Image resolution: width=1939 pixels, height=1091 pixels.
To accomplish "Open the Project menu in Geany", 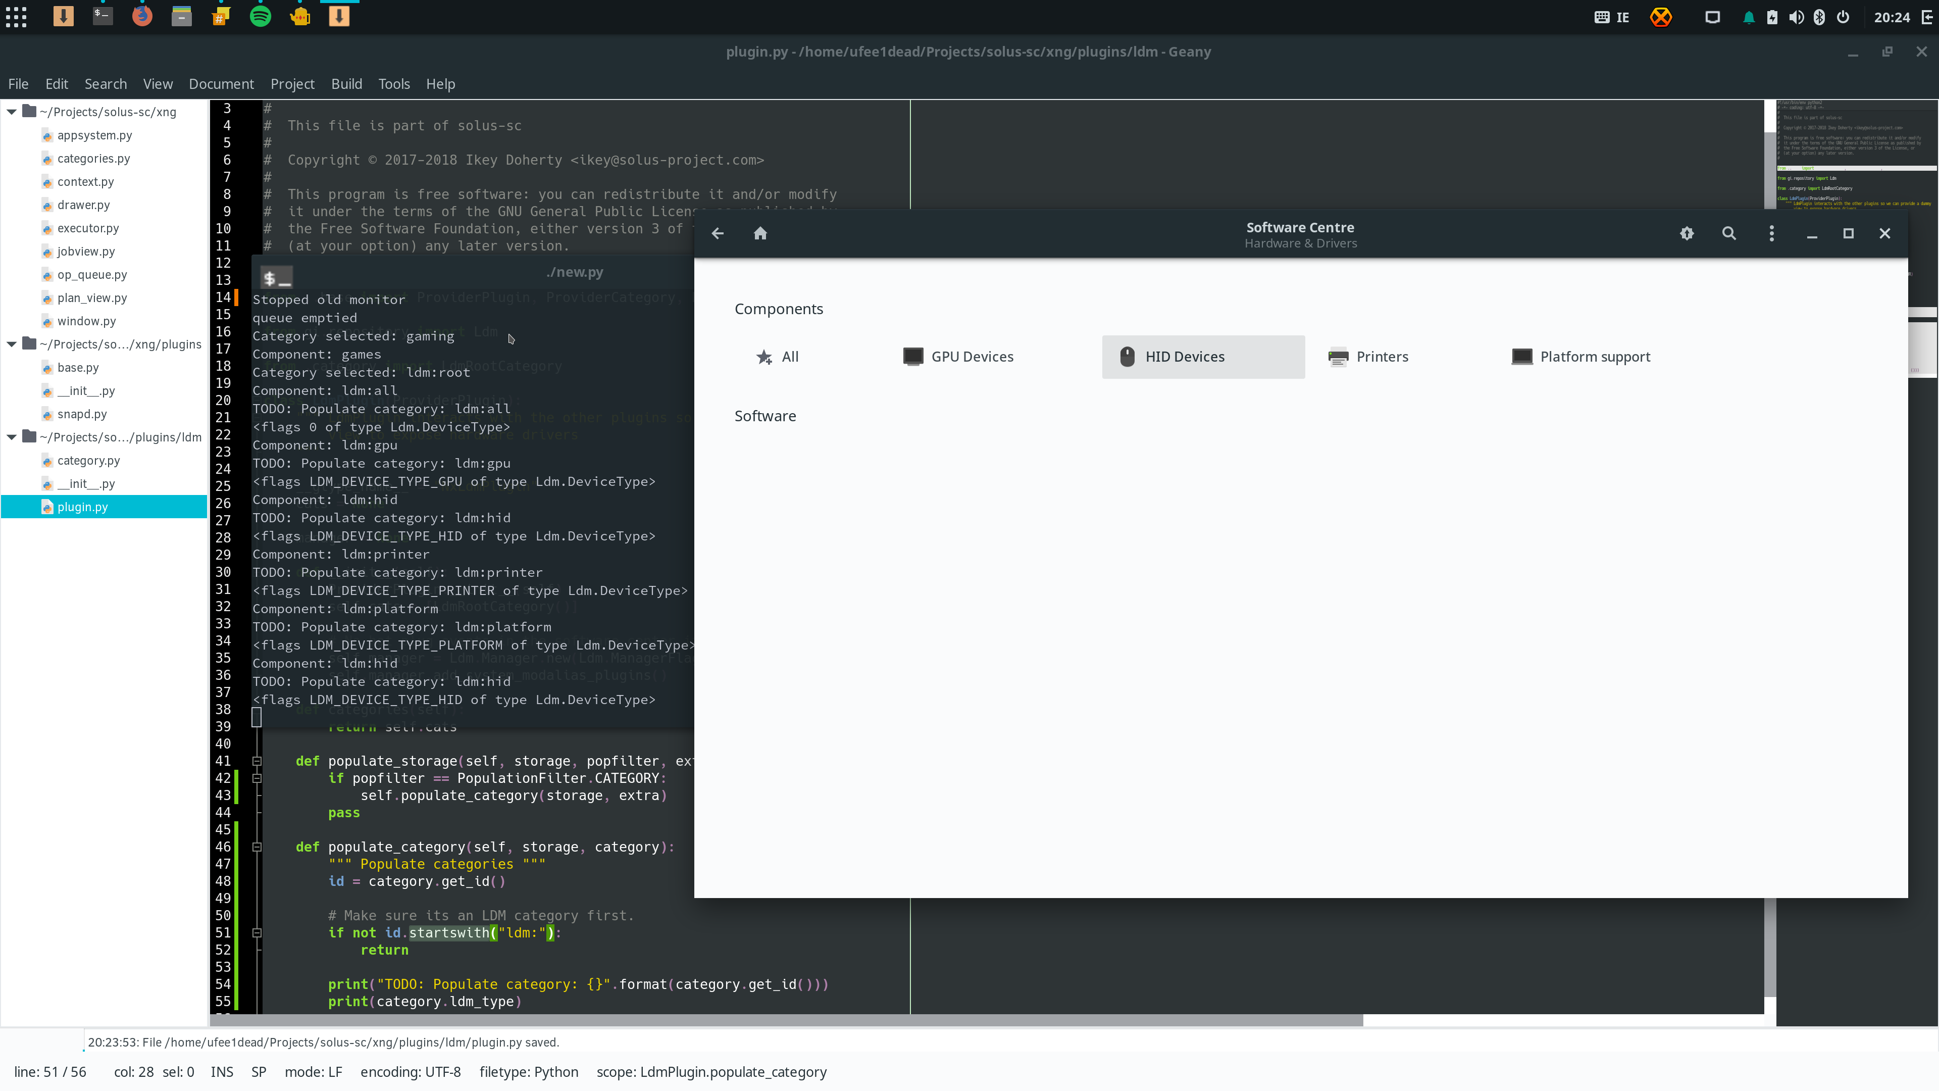I will [x=292, y=83].
